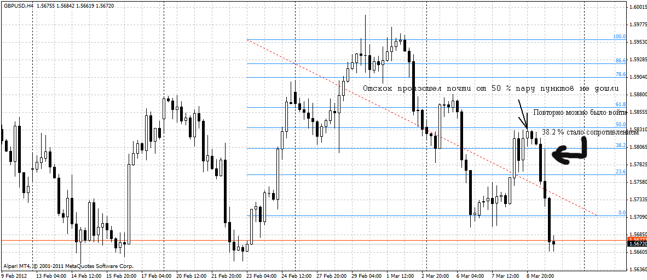Click the 20 Feb 12:00 time label
647x280 pixels.
(192, 276)
